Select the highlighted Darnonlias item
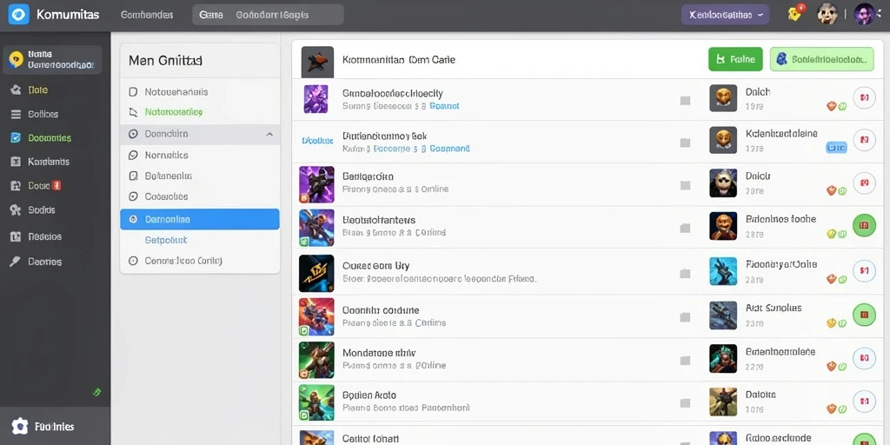This screenshot has width=890, height=445. pyautogui.click(x=200, y=219)
